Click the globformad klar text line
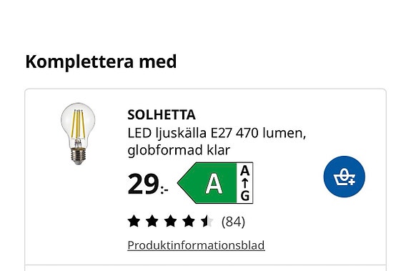 [179, 150]
